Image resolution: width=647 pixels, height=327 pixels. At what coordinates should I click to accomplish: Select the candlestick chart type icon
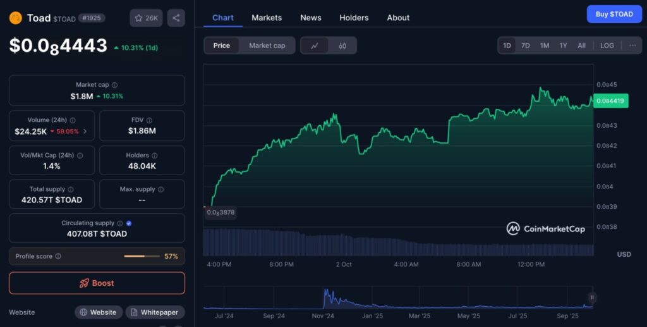342,46
